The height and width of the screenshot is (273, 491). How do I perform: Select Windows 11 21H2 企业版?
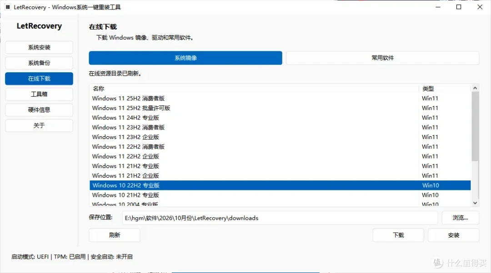click(280, 176)
